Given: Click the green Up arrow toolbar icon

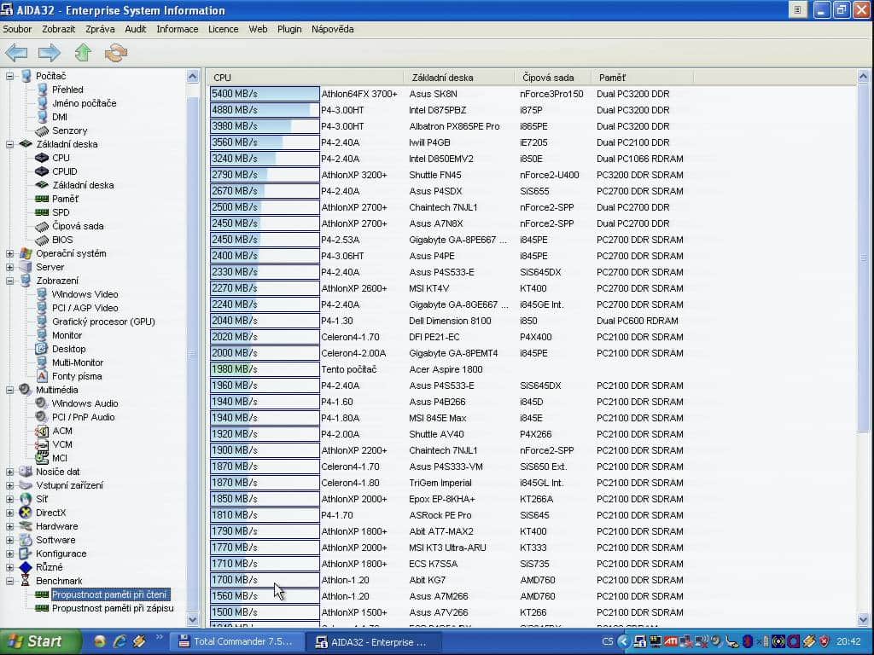Looking at the screenshot, I should [83, 53].
